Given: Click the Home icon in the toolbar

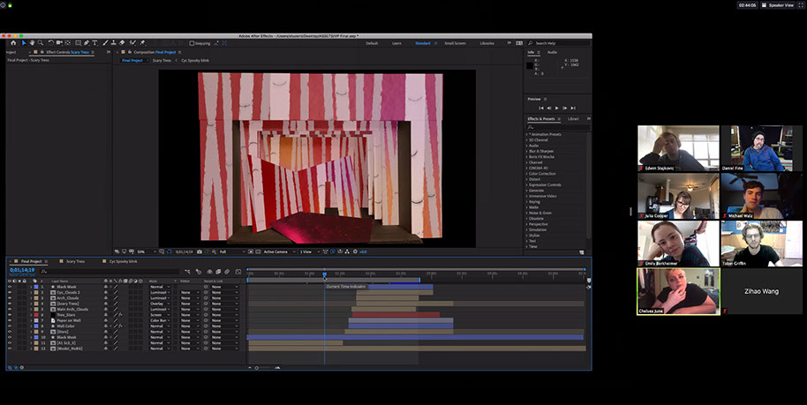Looking at the screenshot, I should (x=13, y=42).
